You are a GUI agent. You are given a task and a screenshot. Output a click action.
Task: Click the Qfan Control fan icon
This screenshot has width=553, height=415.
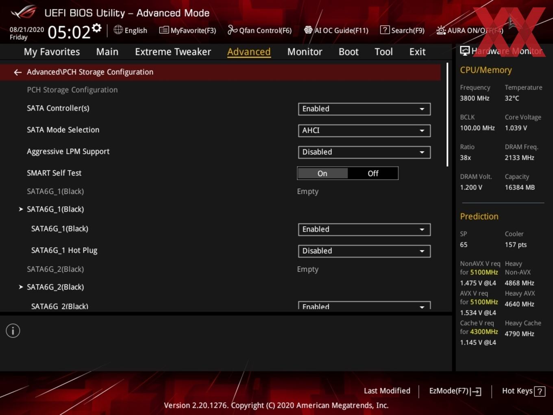pos(232,30)
